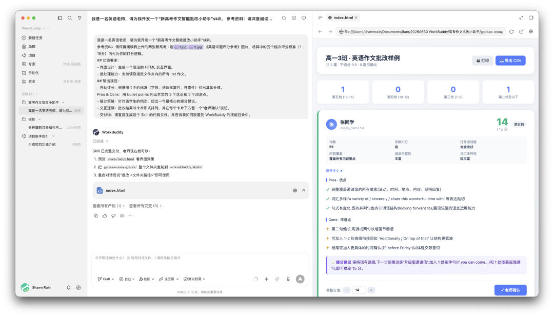Click the 导出 CSV button
Image resolution: width=554 pixels, height=317 pixels.
pos(510,61)
